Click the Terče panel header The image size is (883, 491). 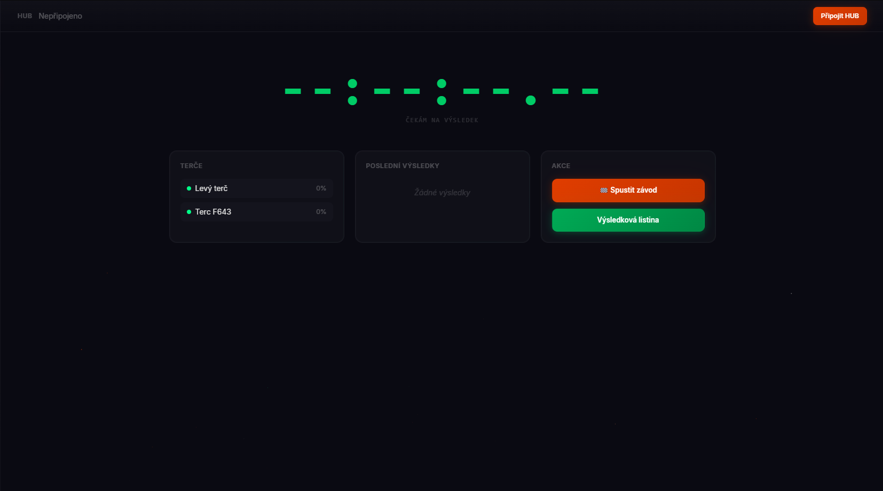point(191,166)
